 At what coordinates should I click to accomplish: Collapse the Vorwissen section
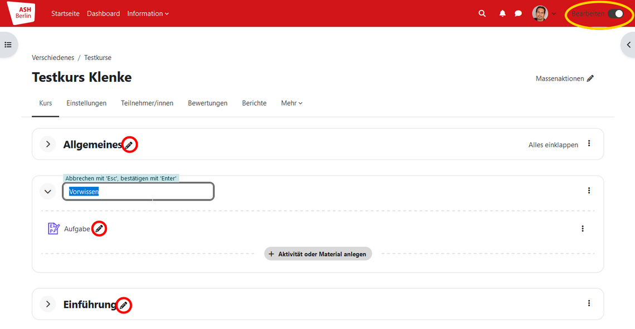coord(48,191)
